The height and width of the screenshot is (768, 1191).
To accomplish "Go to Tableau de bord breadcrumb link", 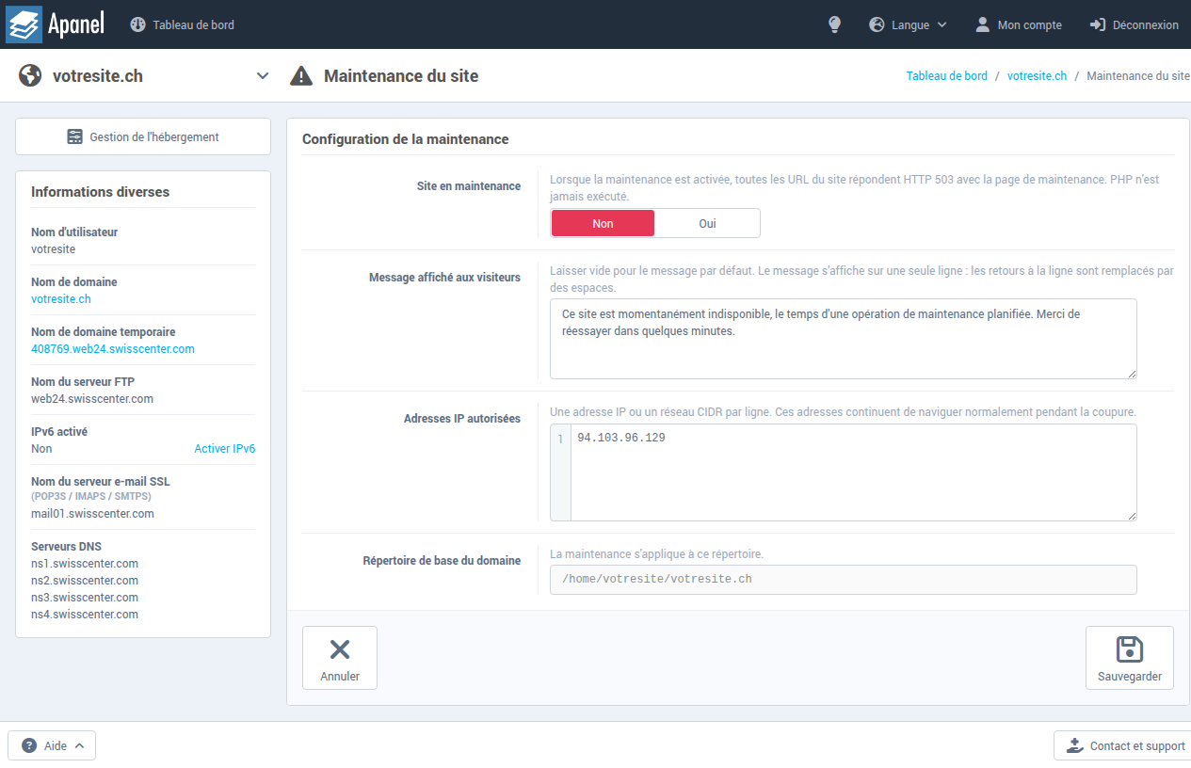I will [947, 76].
